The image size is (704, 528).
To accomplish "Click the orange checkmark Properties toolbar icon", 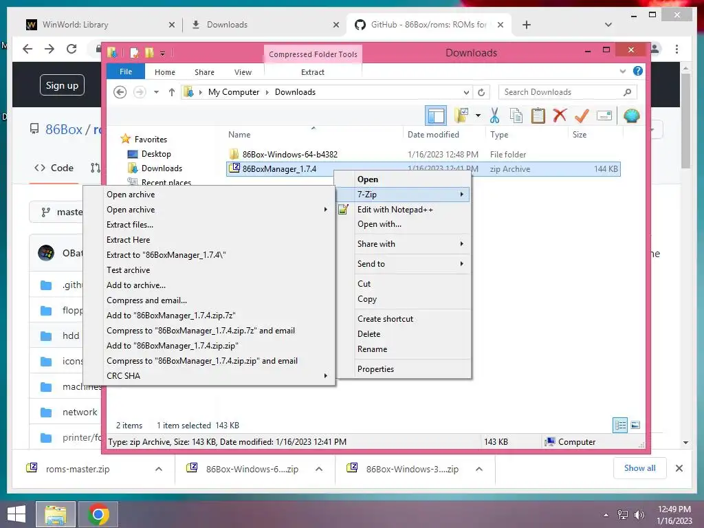I will [582, 115].
